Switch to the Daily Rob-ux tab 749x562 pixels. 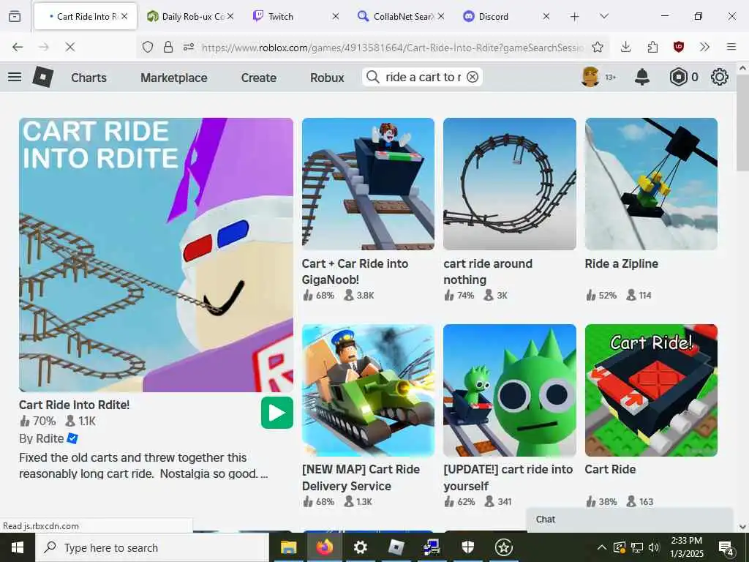[190, 16]
